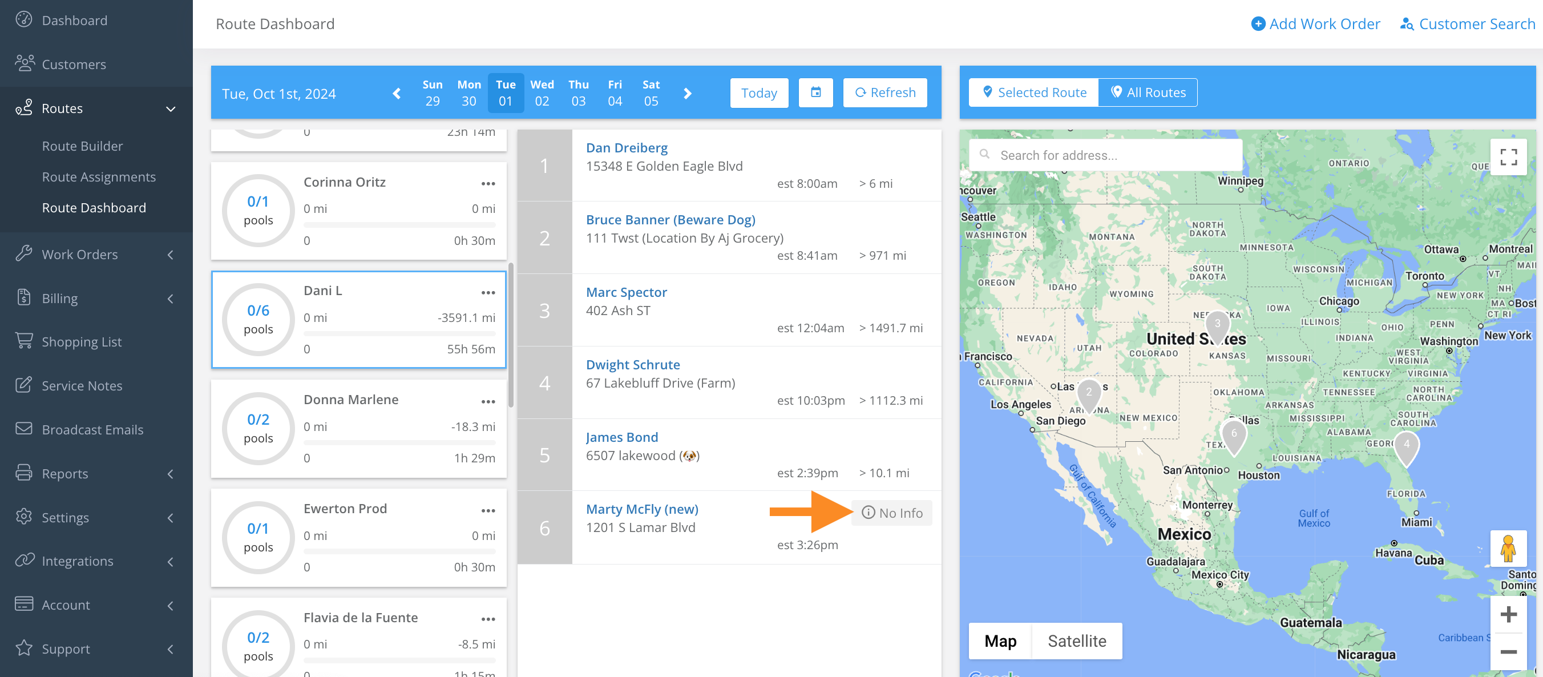Open Corinna Oritz route options menu
1543x677 pixels.
tap(488, 183)
